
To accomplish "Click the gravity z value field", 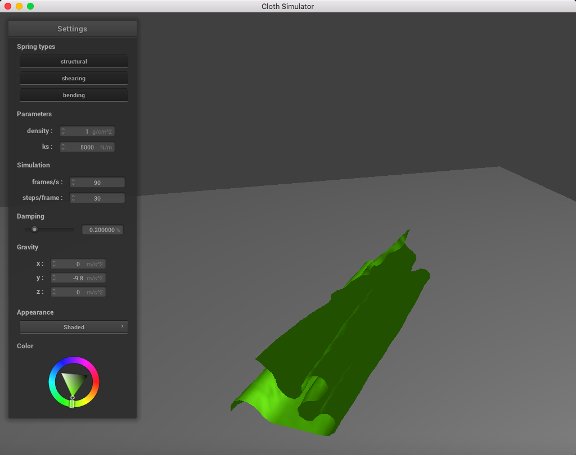I will tap(78, 292).
